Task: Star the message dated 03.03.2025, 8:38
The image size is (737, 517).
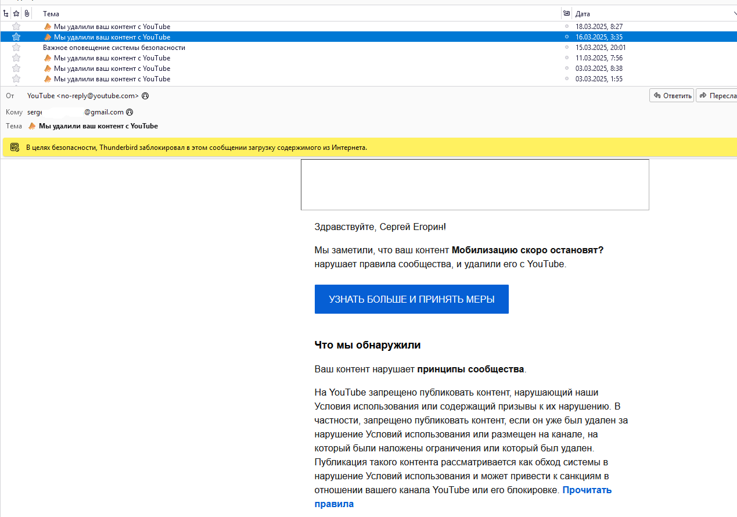Action: pos(16,68)
